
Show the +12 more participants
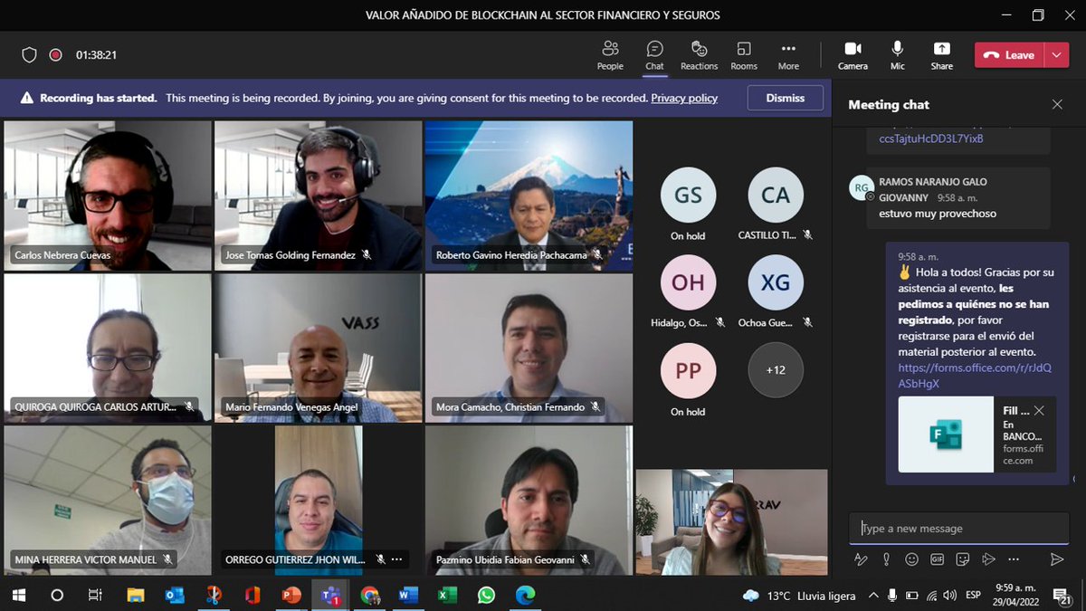[775, 369]
